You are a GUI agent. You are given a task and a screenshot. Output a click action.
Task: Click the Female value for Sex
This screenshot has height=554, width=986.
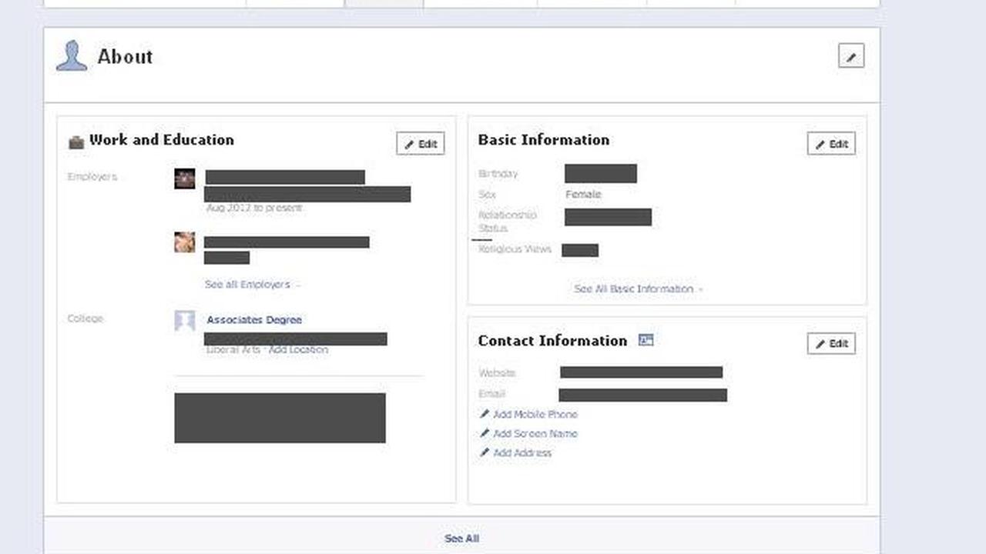(583, 195)
